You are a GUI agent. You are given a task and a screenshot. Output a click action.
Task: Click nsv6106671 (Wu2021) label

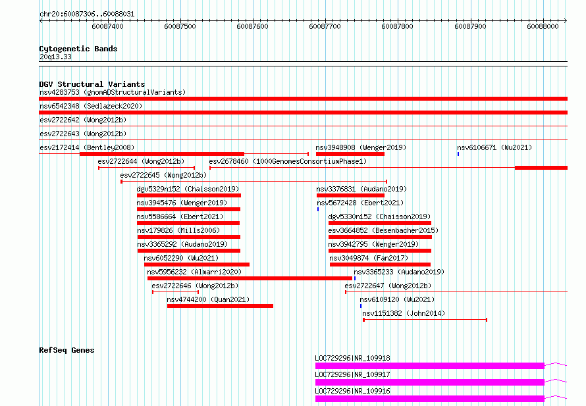click(494, 147)
